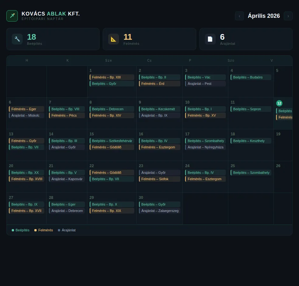This screenshot has height=286, width=299.
Task: Click the Kovács Ablak logo icon
Action: pyautogui.click(x=12, y=16)
